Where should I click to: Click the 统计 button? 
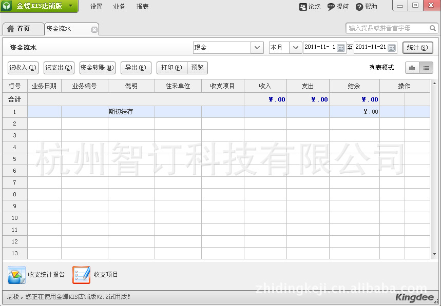point(417,48)
